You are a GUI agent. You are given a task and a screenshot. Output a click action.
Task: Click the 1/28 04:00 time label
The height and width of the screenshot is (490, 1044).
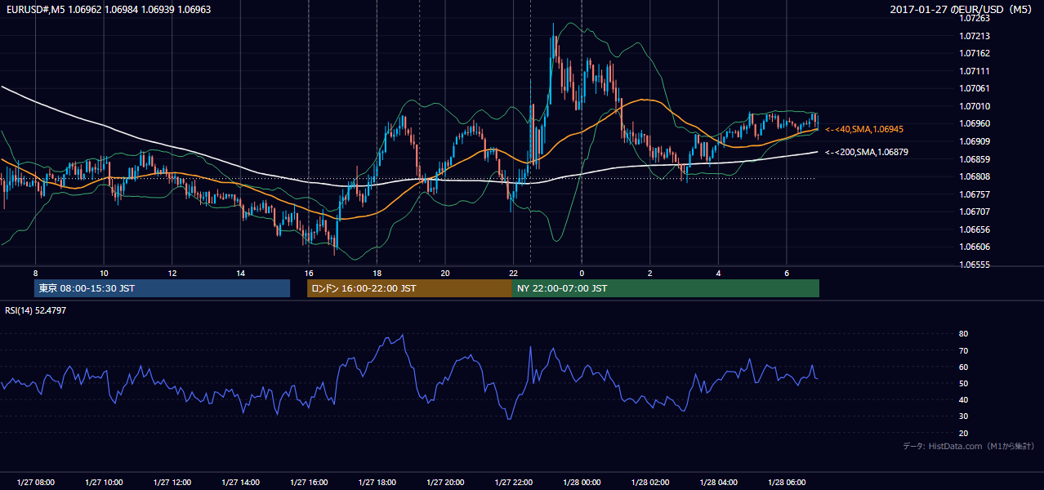click(718, 483)
